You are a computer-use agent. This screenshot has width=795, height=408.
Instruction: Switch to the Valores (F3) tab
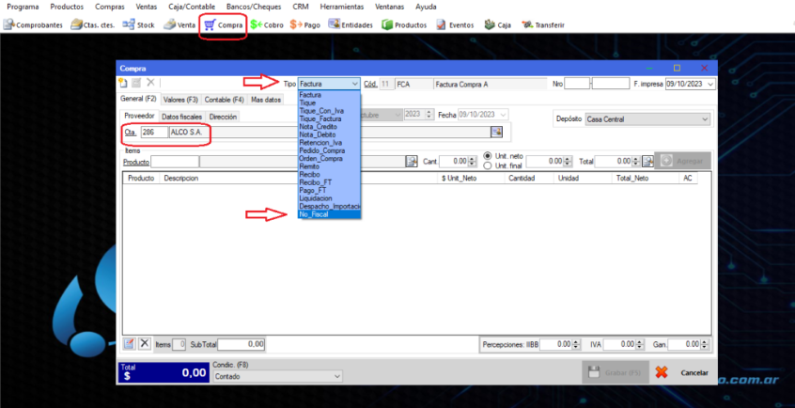(x=179, y=100)
